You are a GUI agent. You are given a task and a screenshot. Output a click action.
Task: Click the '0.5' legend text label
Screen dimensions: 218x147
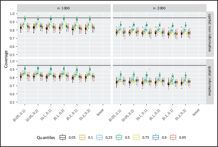pos(127,138)
